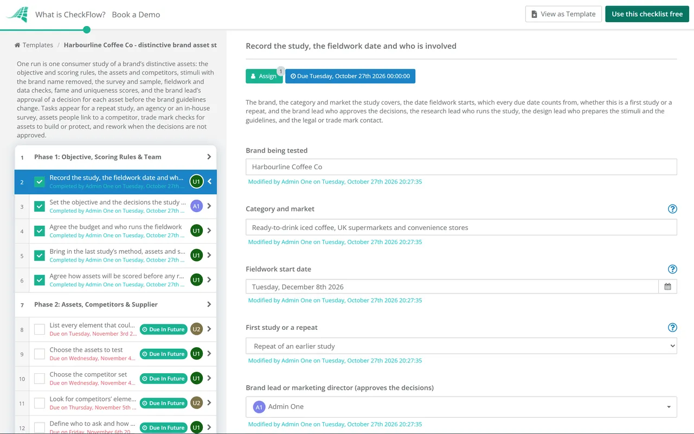Open the Choose the assets to test task chevron

209,354
